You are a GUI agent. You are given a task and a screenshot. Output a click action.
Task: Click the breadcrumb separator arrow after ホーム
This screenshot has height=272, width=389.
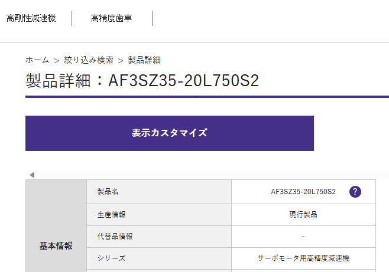57,60
